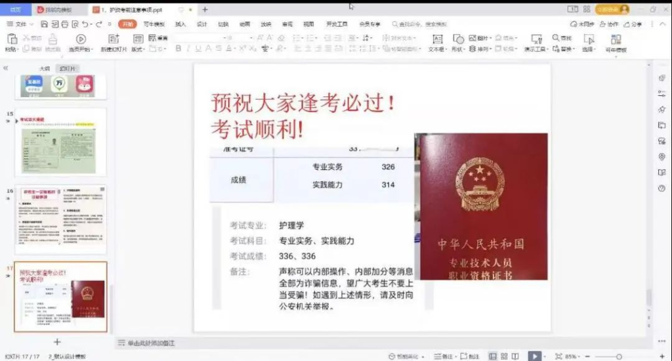
Task: Expand the Layout (版式) dropdown
Action: [138, 49]
